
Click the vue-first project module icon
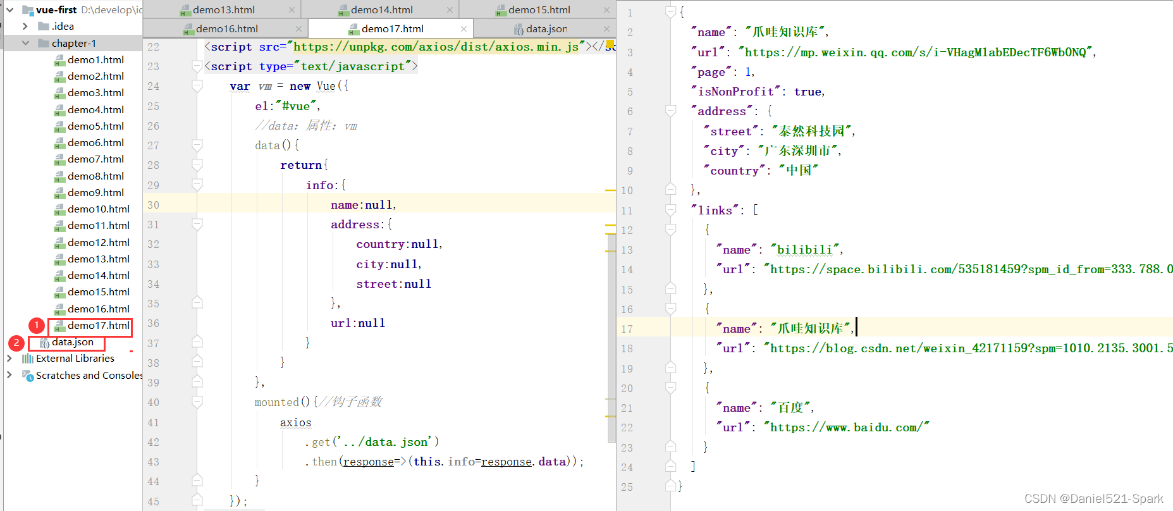tap(28, 9)
